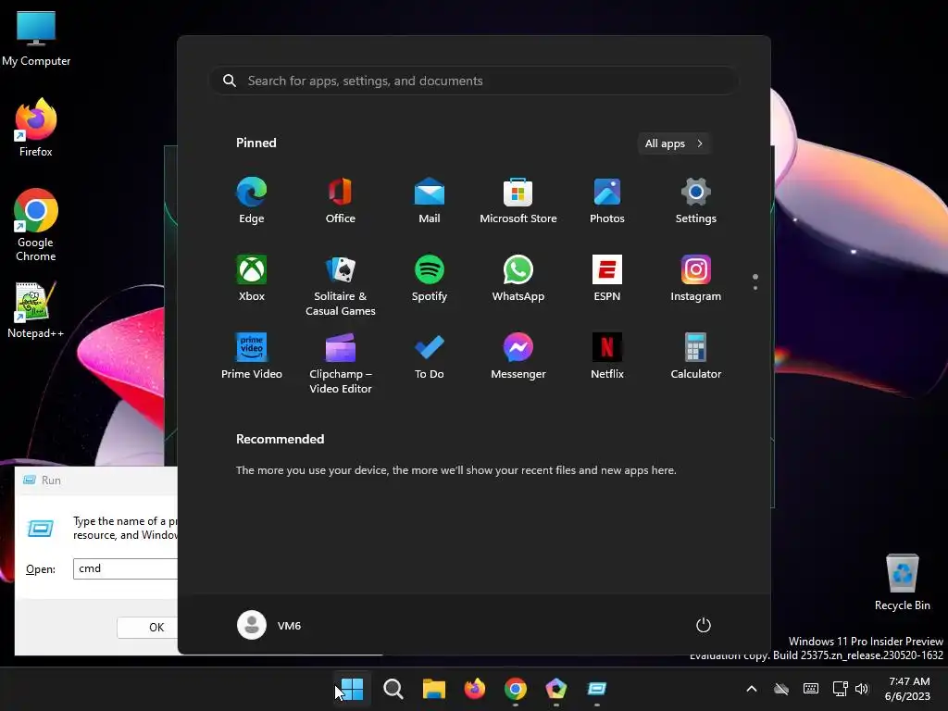Open the Mail app

tap(430, 201)
